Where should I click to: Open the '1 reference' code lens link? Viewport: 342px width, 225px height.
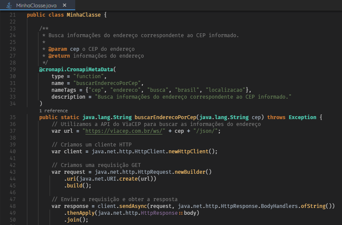point(53,111)
